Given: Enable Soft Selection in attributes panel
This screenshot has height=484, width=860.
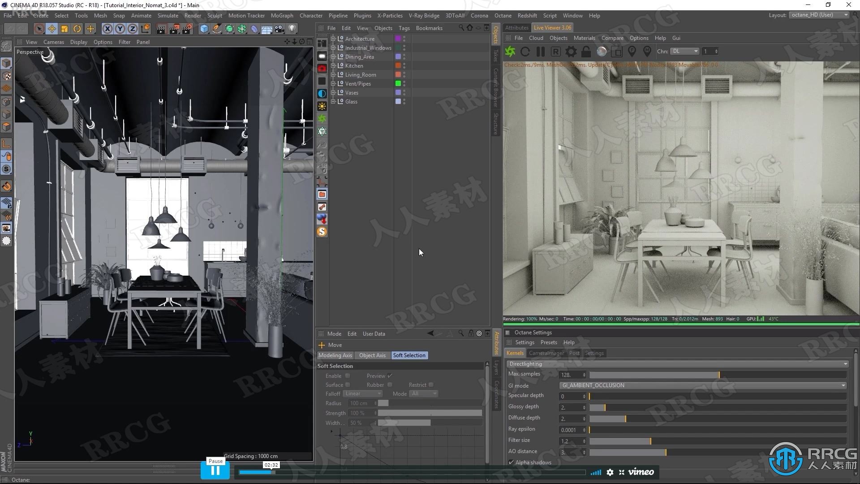Looking at the screenshot, I should coord(348,376).
